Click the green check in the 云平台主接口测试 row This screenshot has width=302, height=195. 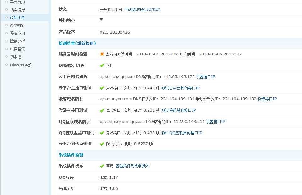pyautogui.click(x=102, y=88)
